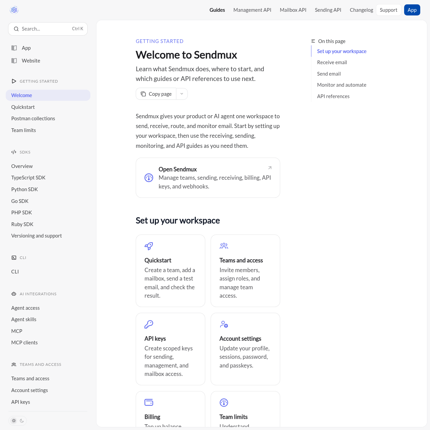430x430 pixels.
Task: Click the Getting Started play icon
Action: point(14,81)
